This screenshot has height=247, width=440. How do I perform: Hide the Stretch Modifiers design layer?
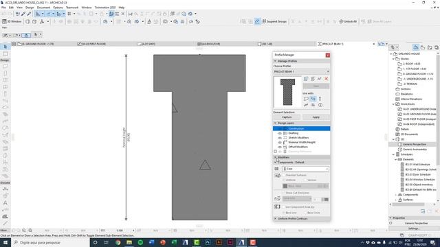280,138
